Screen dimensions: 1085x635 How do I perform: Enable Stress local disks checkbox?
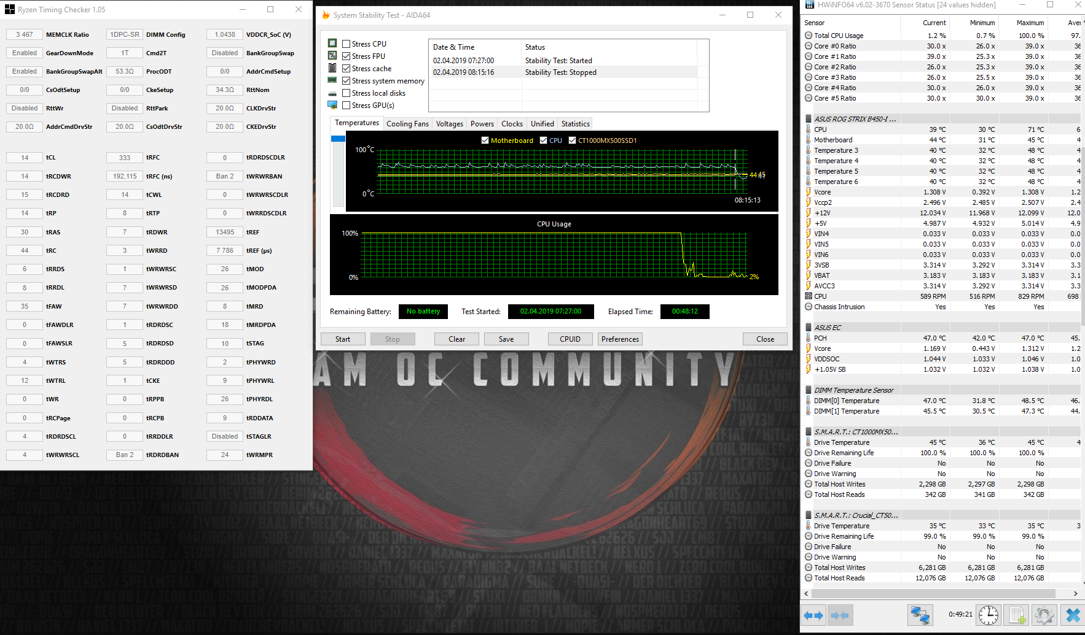click(x=346, y=93)
